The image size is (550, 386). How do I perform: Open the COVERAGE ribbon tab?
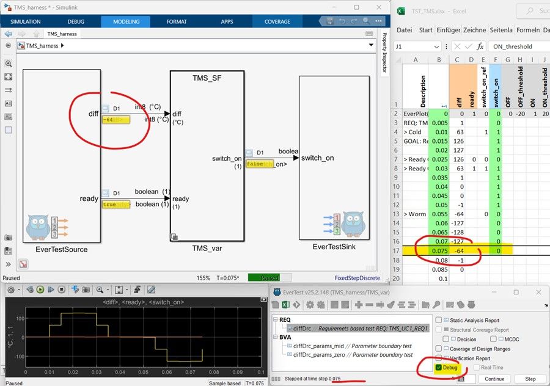click(x=277, y=21)
